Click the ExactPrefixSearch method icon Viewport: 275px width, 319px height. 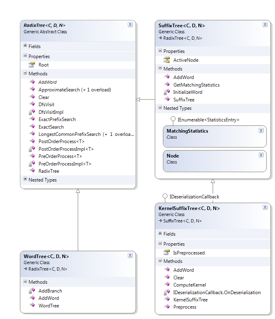click(x=32, y=119)
